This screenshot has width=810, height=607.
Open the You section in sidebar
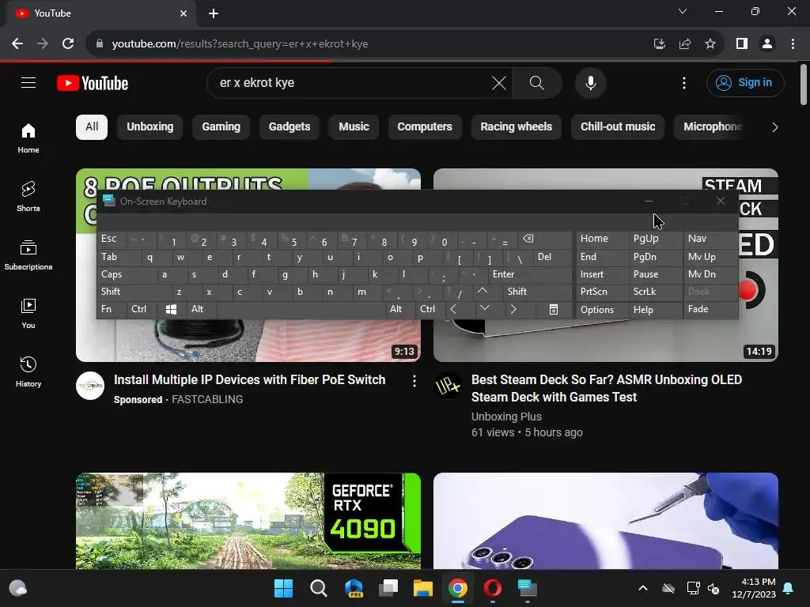tap(28, 313)
